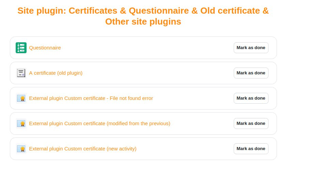Mark the Questionnaire activity as done
309x190 pixels.
251,48
